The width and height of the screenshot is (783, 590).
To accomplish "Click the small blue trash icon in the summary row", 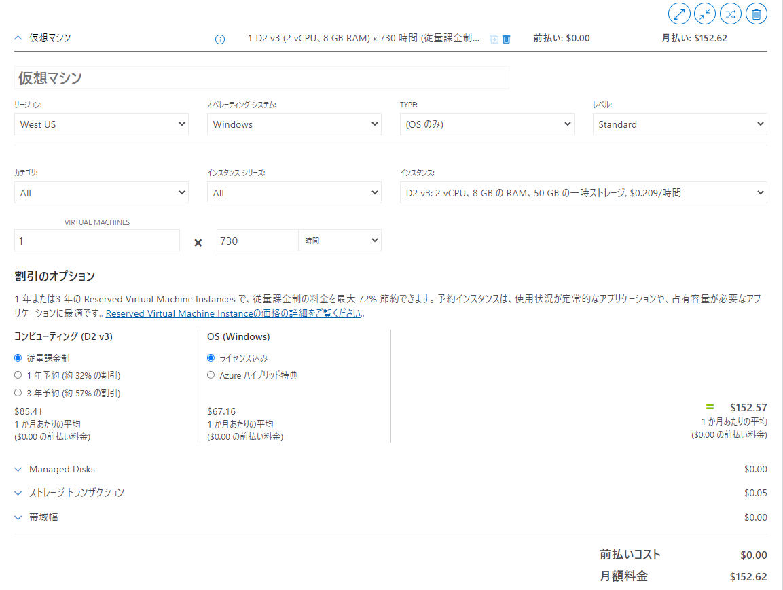I will [507, 39].
